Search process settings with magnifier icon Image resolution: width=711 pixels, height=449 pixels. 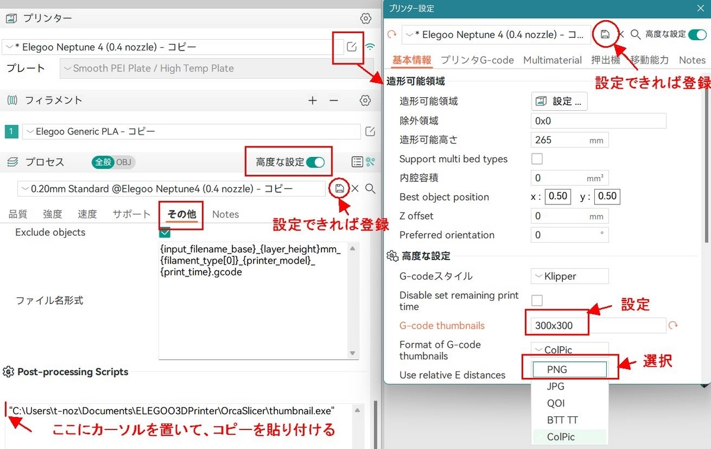pos(370,188)
